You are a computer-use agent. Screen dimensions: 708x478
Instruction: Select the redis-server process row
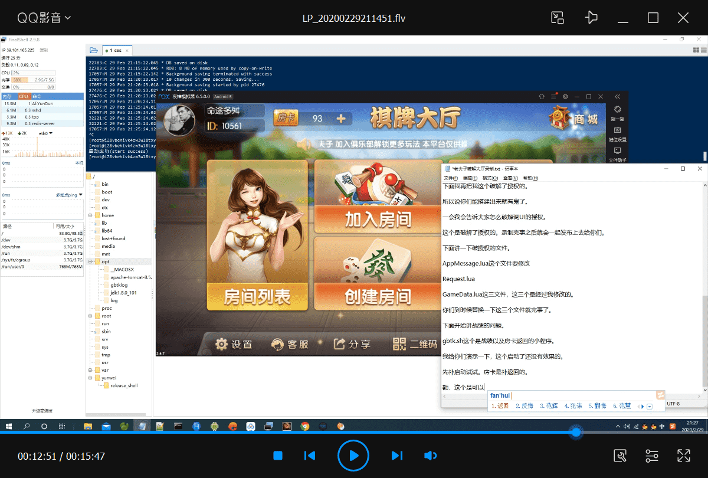42,124
